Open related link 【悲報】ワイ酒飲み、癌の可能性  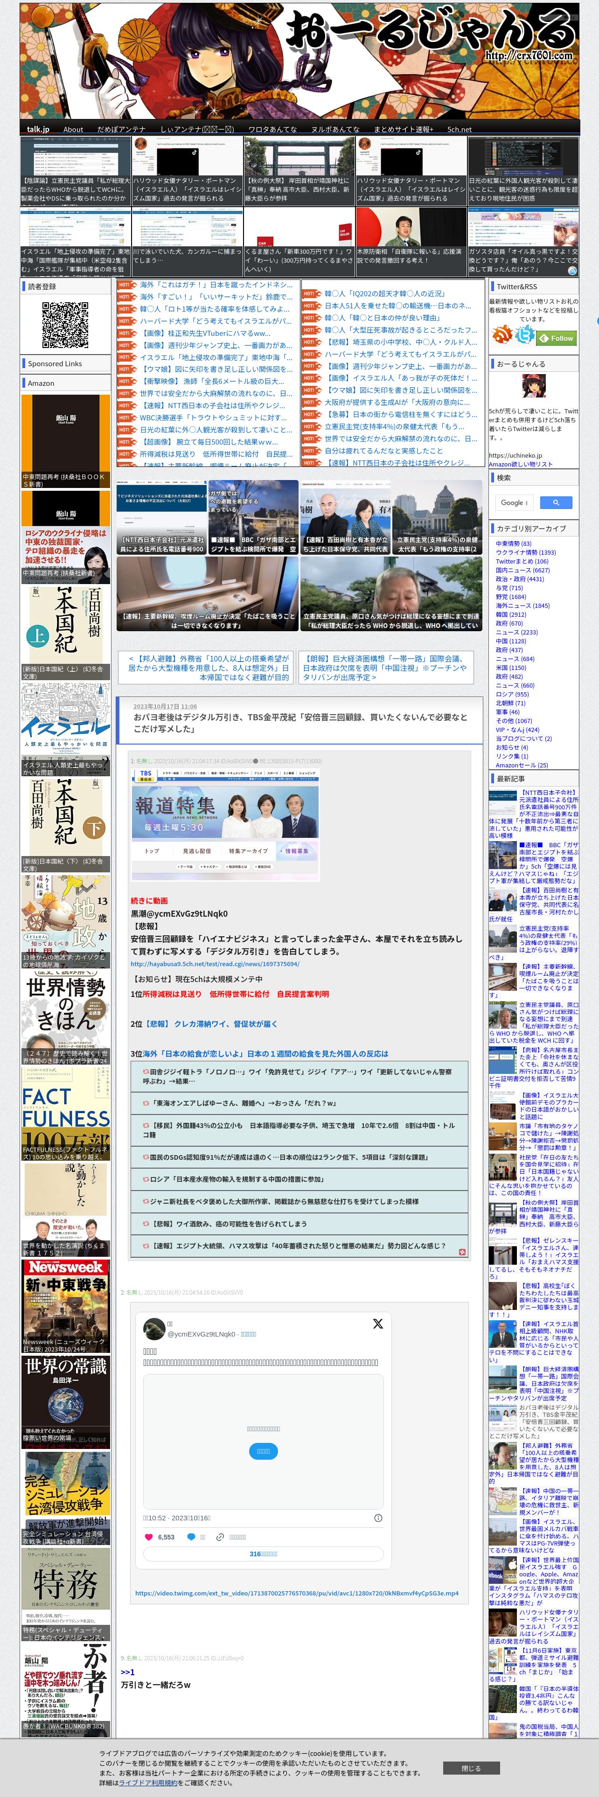(x=228, y=1224)
